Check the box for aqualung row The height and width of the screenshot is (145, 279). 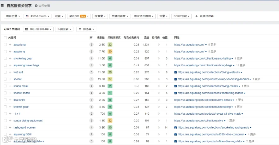[x=5, y=52]
